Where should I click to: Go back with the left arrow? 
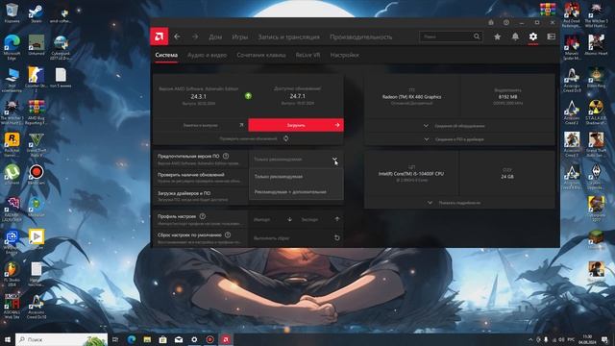point(177,37)
